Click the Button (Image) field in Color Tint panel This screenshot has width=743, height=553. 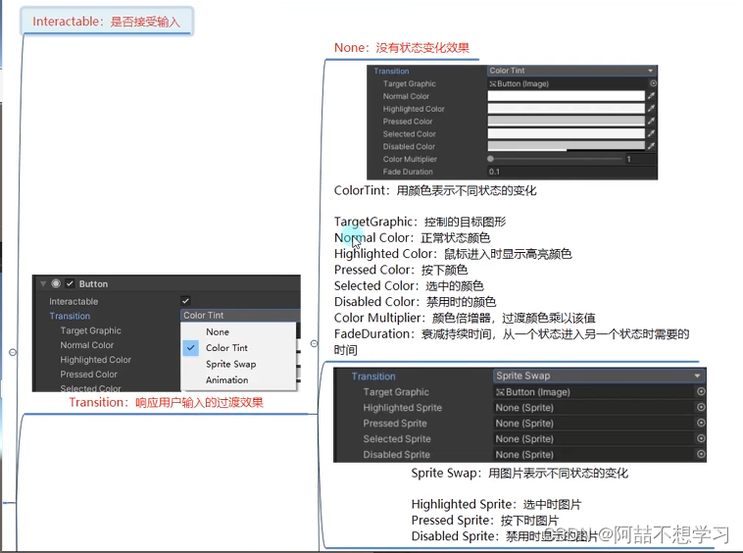pos(568,83)
